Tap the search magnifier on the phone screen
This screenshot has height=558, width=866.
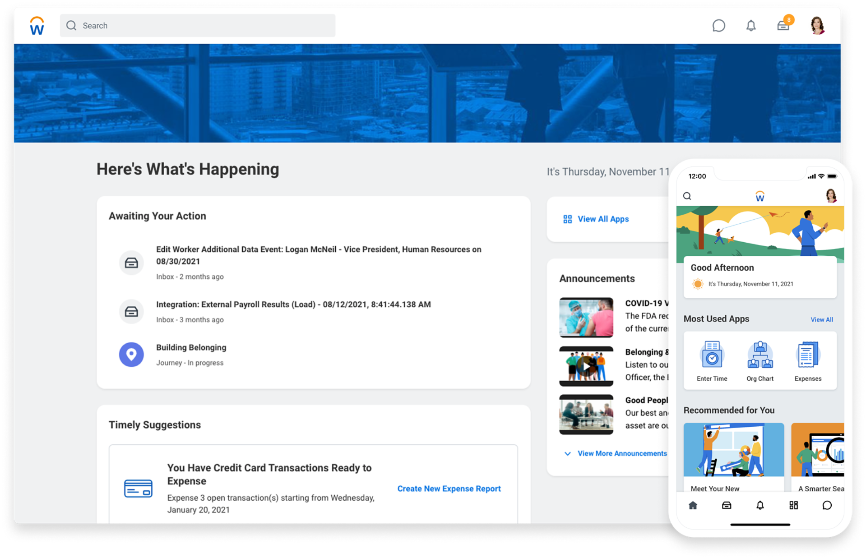coord(687,196)
